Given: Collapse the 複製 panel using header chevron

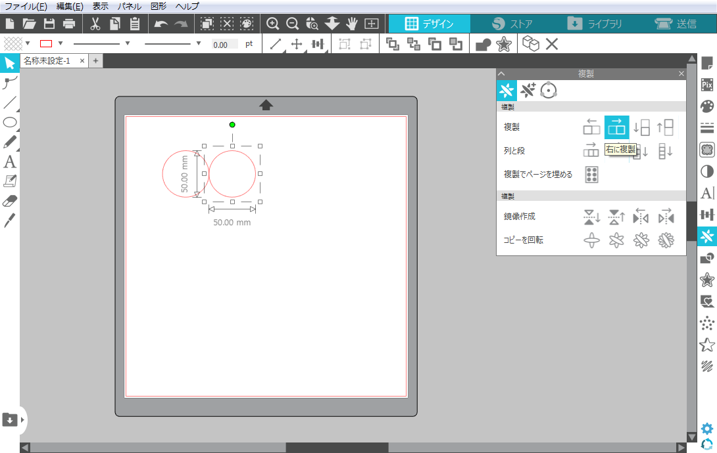Looking at the screenshot, I should [x=501, y=74].
